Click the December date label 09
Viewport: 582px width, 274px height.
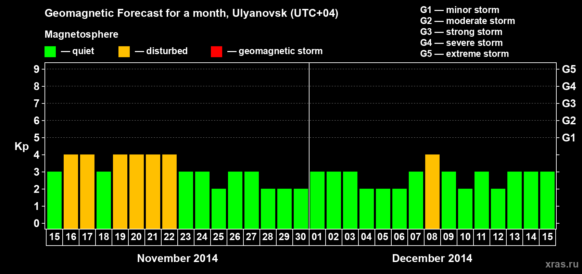[x=448, y=237]
